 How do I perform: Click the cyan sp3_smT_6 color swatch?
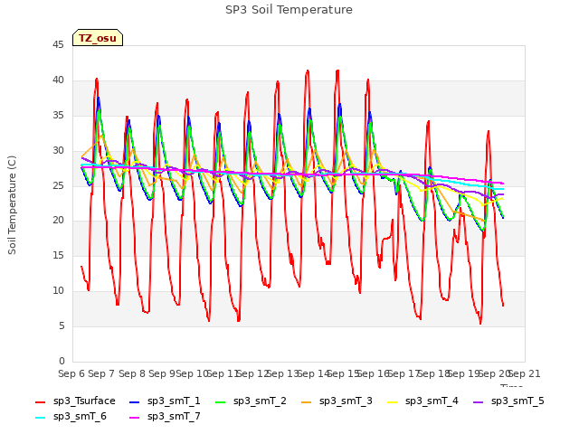[40, 418]
